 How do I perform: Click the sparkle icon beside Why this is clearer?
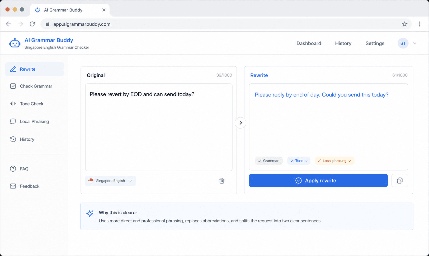(x=90, y=213)
